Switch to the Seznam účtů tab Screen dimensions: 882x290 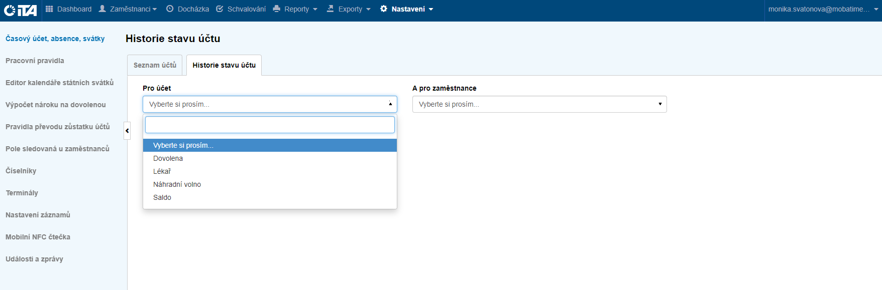155,65
